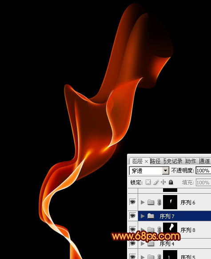Select the 序列 5 layer name

point(188,257)
